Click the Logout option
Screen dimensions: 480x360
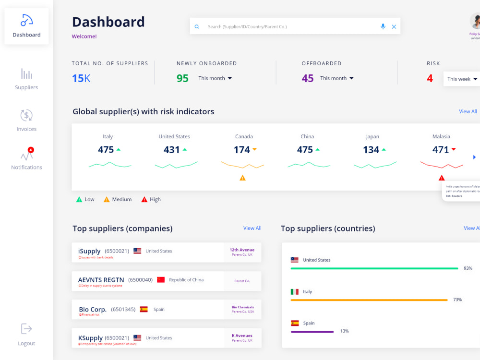[26, 335]
